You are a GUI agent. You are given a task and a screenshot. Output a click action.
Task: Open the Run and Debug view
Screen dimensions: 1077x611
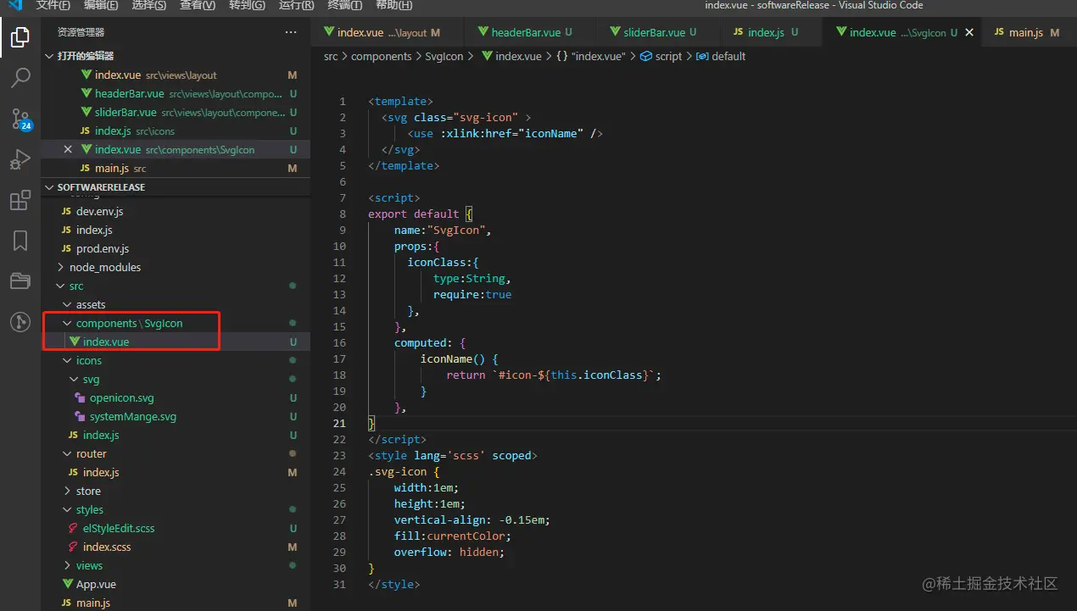click(x=20, y=159)
